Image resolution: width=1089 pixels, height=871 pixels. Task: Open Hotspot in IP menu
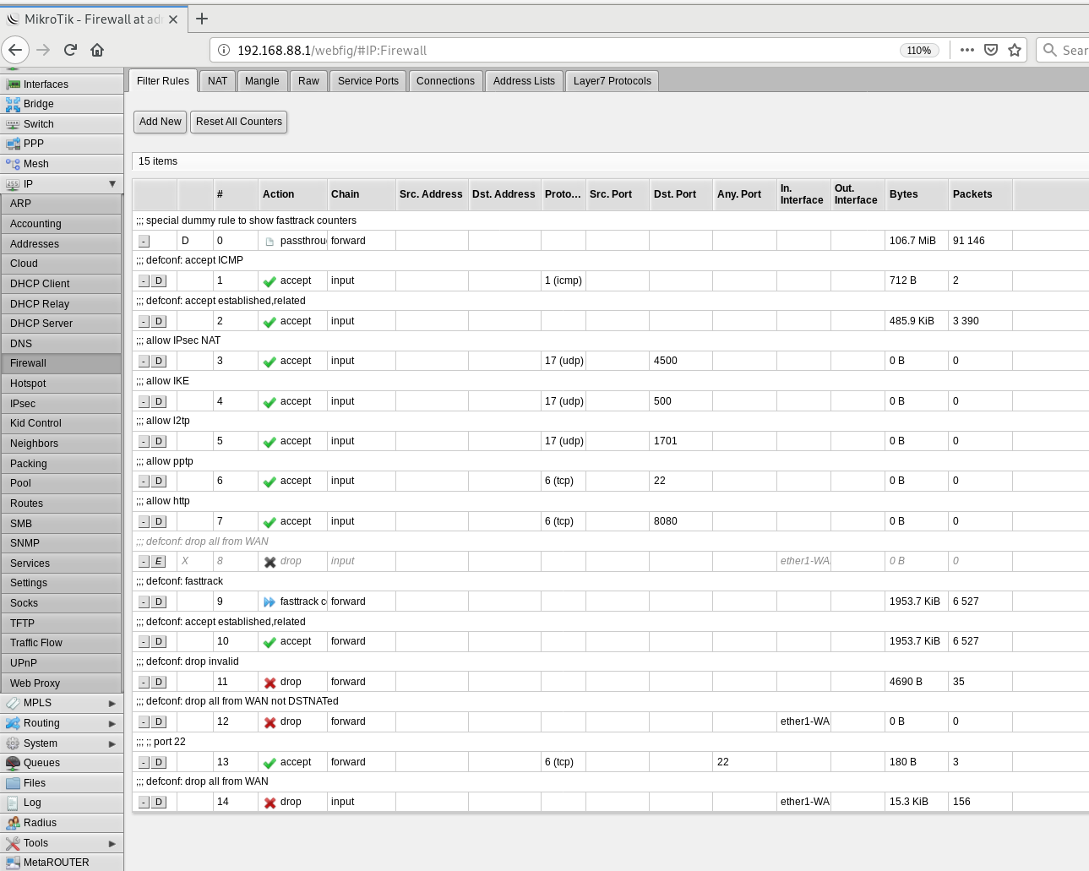click(x=61, y=384)
